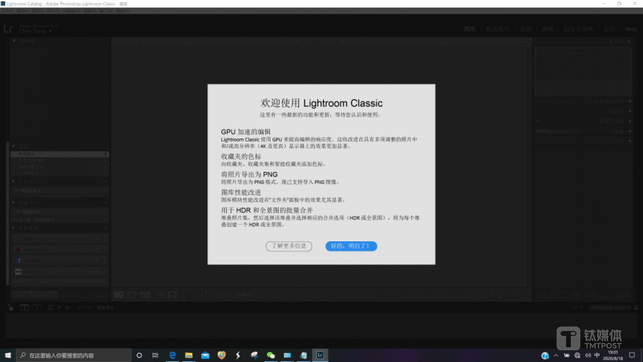
Task: Open Microsoft Edge from the taskbar
Action: (x=172, y=355)
